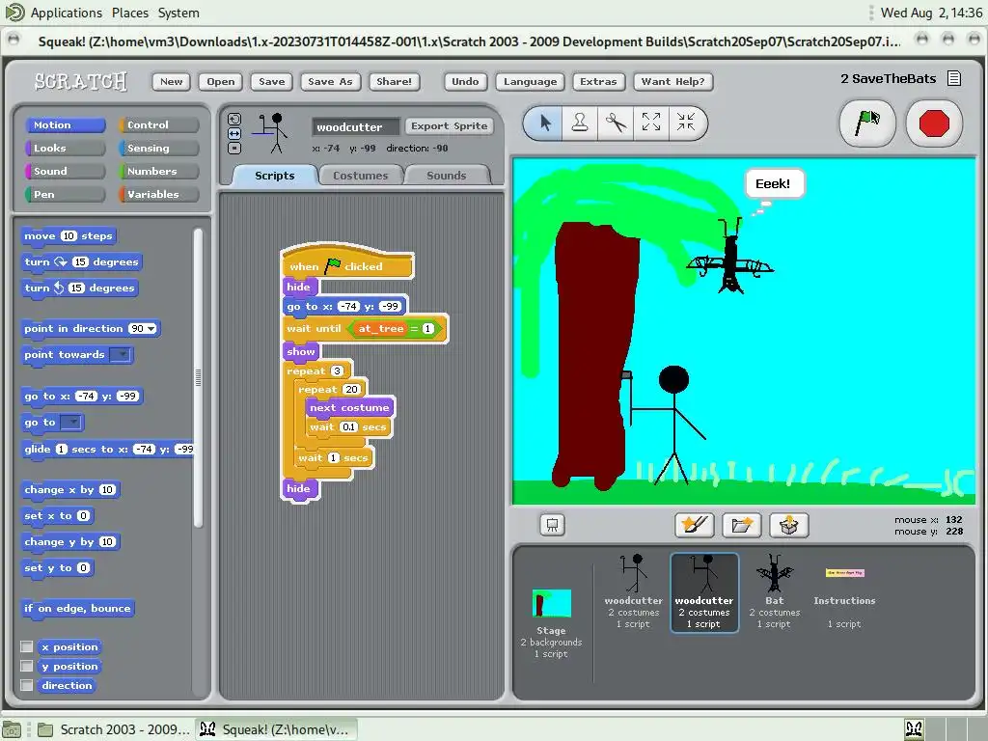Click the Save As button
The height and width of the screenshot is (741, 988).
tap(330, 81)
